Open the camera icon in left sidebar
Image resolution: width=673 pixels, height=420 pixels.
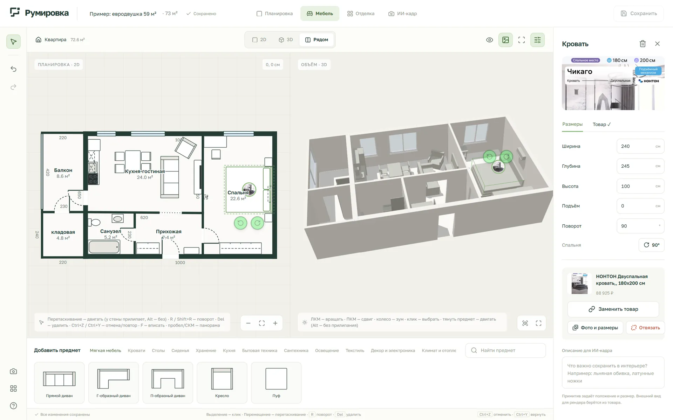point(13,371)
